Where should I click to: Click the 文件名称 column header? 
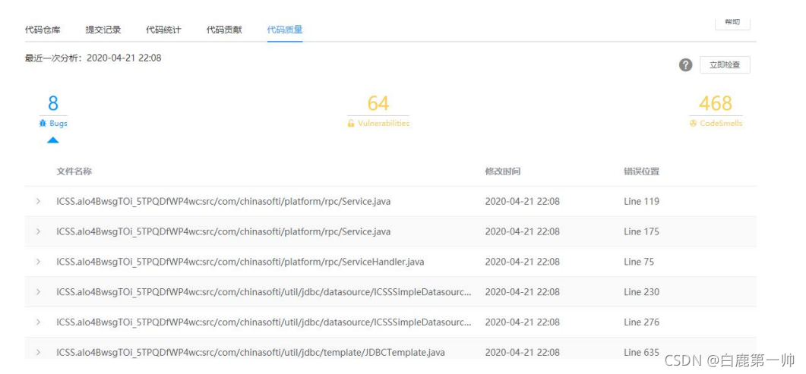point(74,171)
